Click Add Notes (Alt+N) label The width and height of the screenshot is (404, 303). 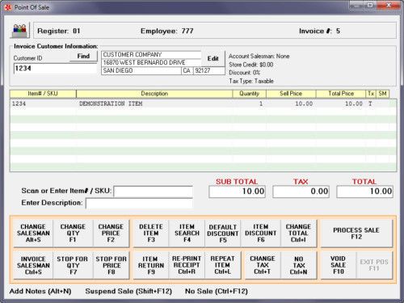[x=40, y=292]
